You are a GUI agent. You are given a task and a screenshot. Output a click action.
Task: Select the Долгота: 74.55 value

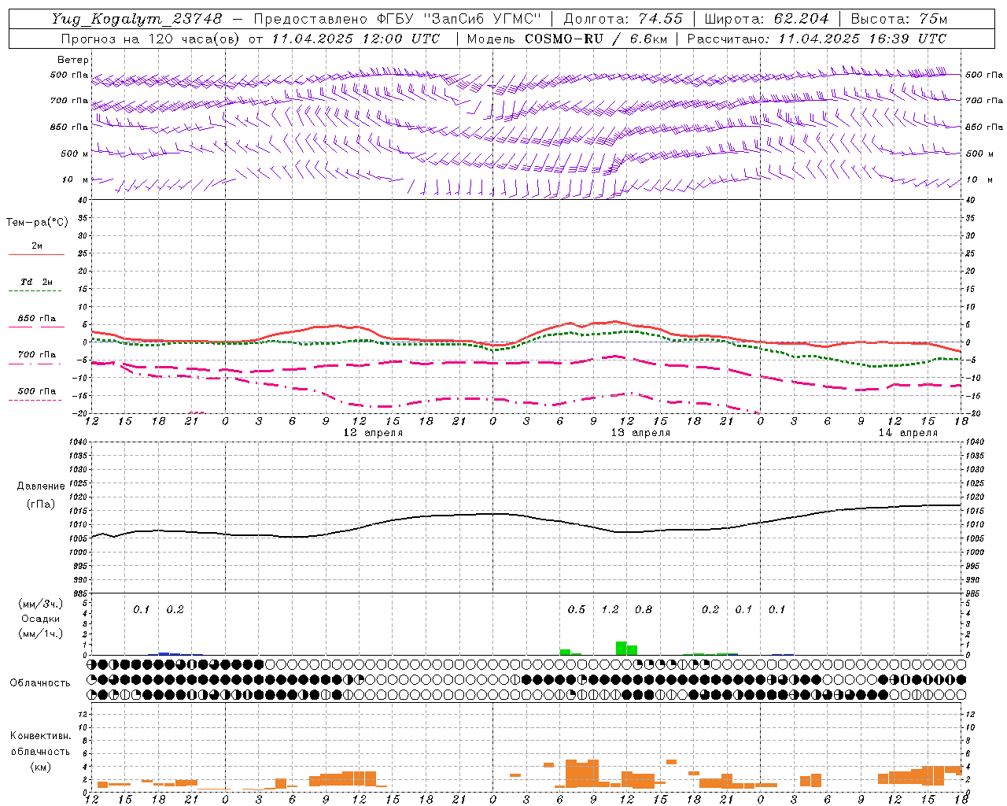[623, 19]
